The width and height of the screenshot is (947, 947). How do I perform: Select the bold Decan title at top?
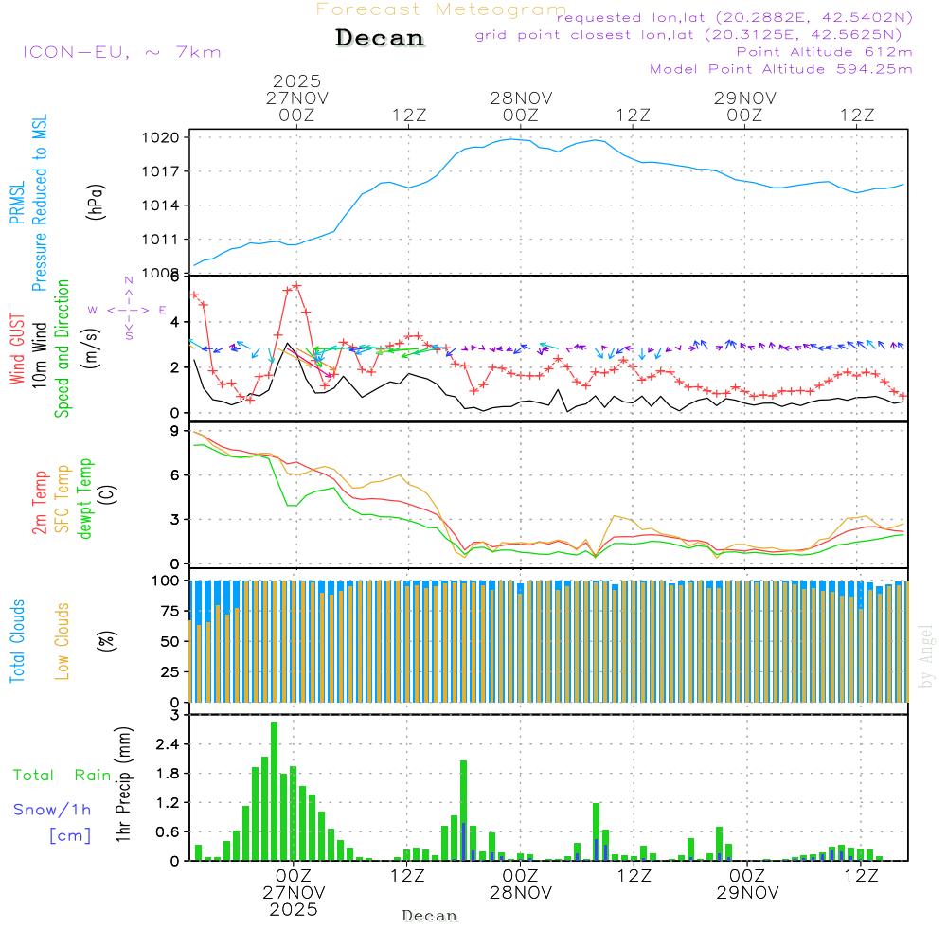pos(380,39)
